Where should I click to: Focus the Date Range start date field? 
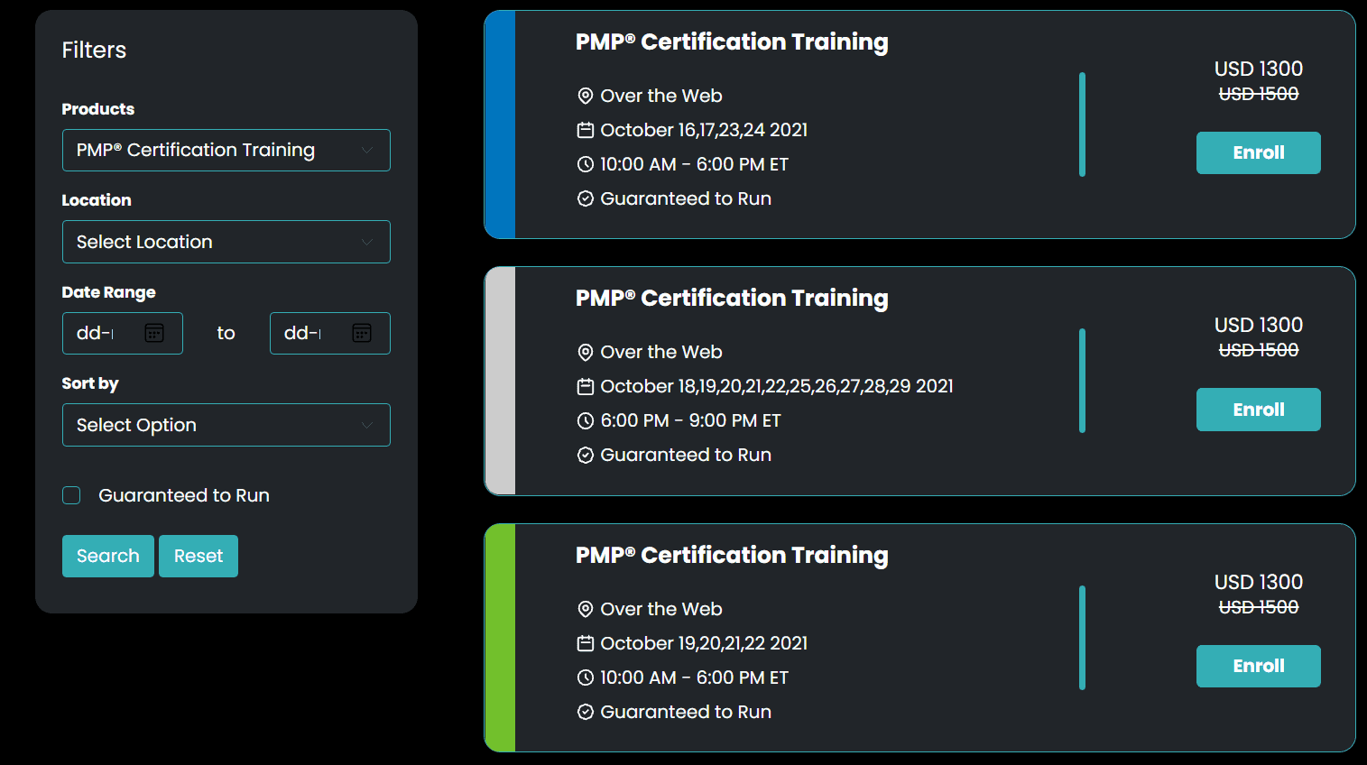coord(123,333)
